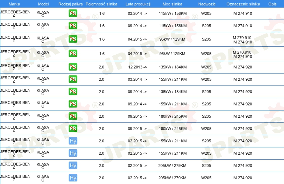Viewport: 284px width, 184px height.
Task: Select the 12.2013 production date cell
Action: coord(138,67)
